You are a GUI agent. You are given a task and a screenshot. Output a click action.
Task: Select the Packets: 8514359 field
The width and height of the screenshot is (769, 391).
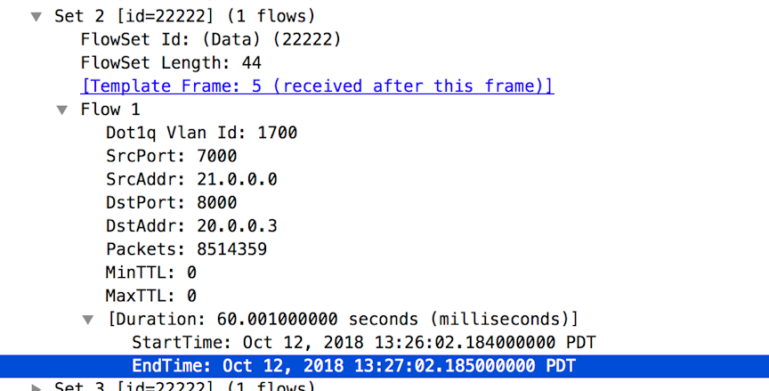click(186, 249)
